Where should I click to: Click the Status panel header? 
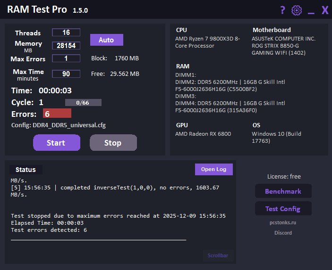(26, 170)
